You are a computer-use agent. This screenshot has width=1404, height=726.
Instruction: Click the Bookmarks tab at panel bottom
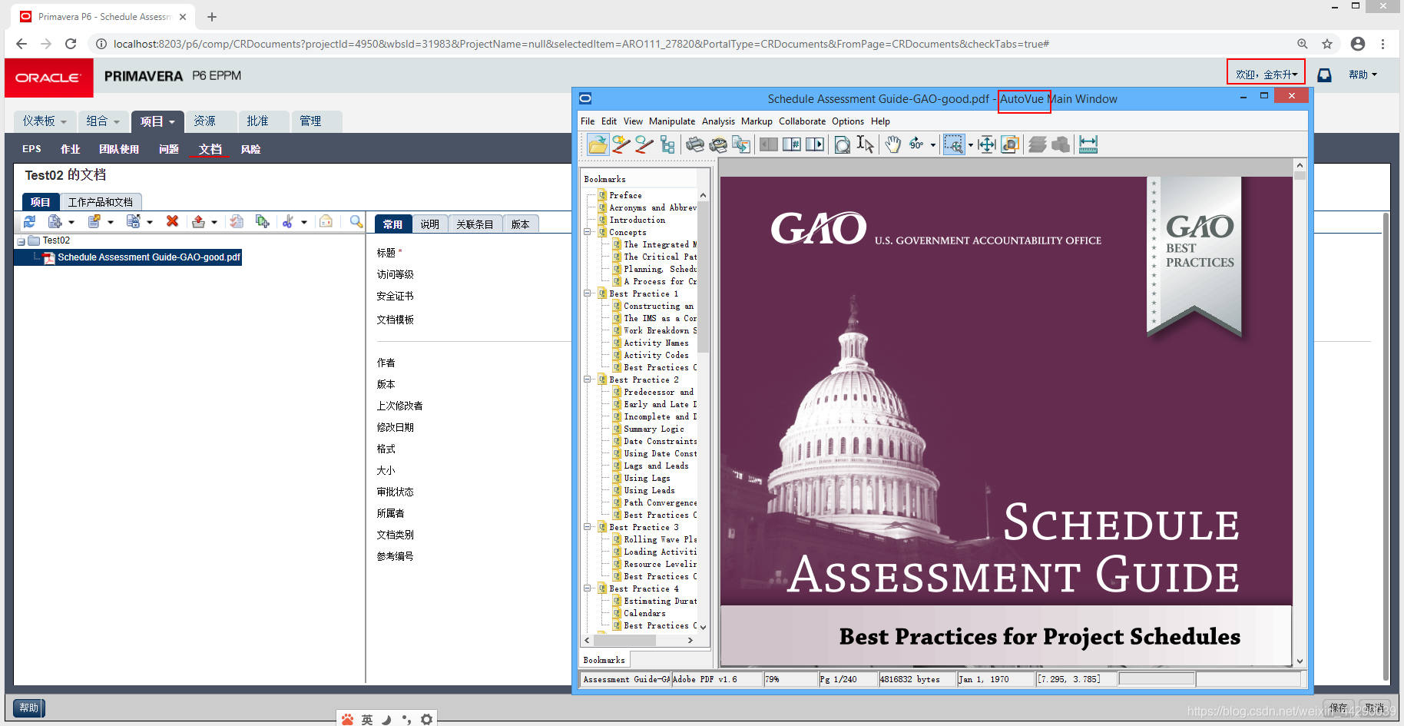pyautogui.click(x=604, y=660)
